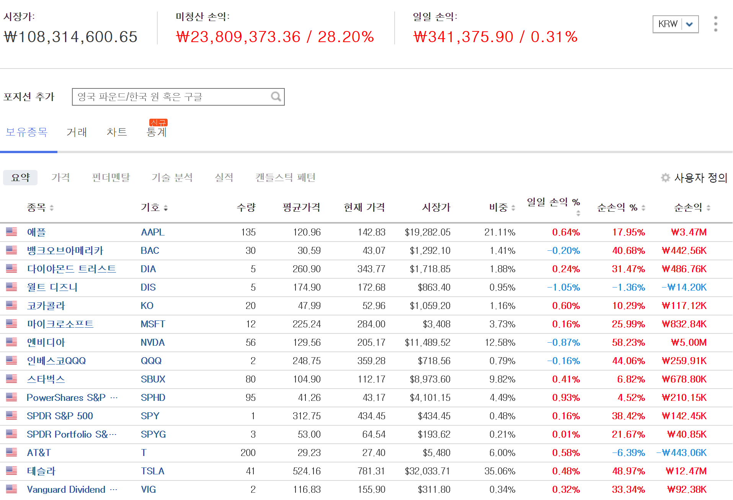This screenshot has width=733, height=500.
Task: Sort by 비중 column arrows
Action: point(513,208)
